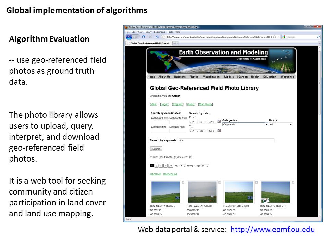
Task: Open a new tab with the plus button
Action: tap(175, 43)
